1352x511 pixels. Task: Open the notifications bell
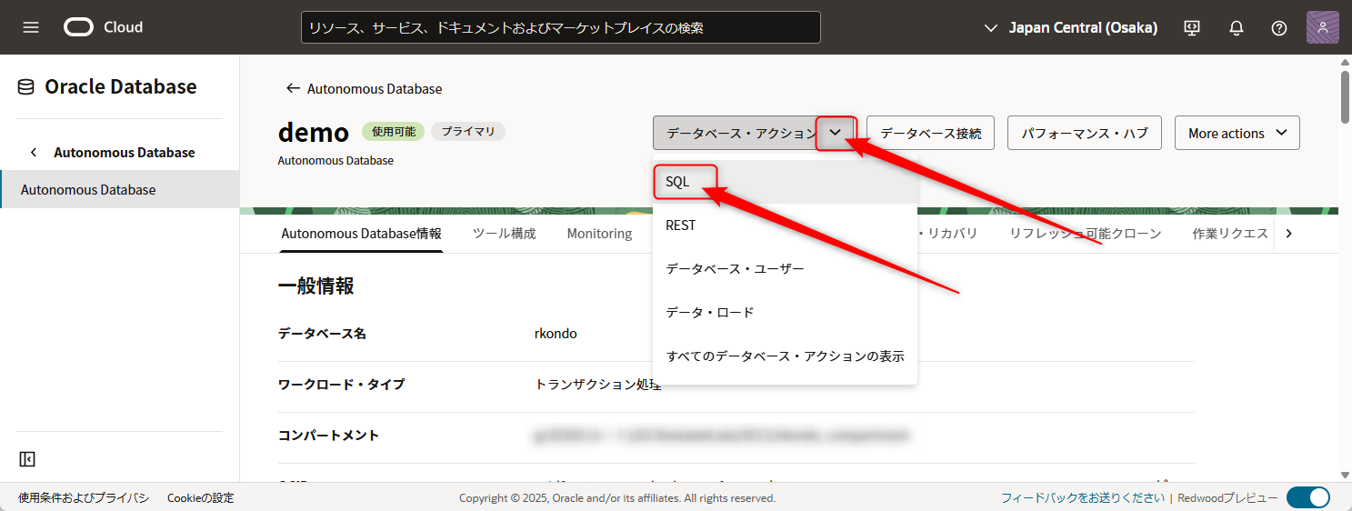[1236, 28]
